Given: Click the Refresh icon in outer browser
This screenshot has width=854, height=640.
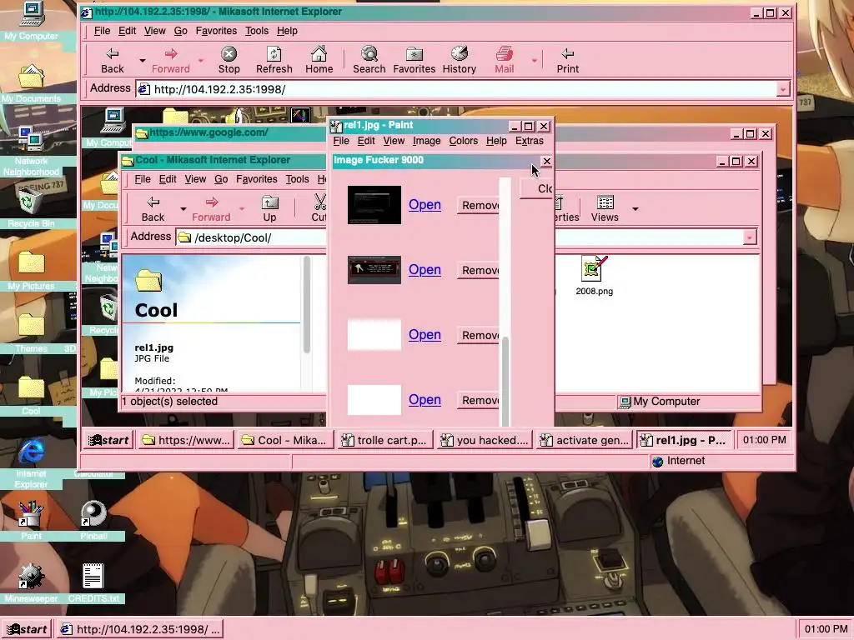Looking at the screenshot, I should point(274,60).
